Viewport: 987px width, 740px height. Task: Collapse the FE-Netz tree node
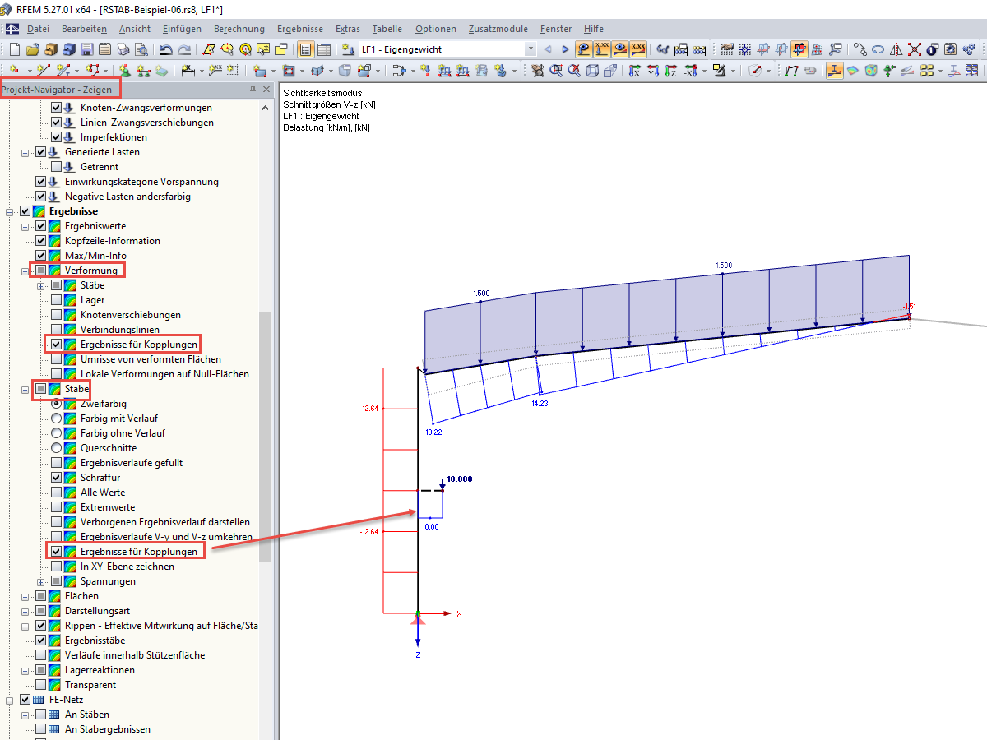click(x=10, y=700)
